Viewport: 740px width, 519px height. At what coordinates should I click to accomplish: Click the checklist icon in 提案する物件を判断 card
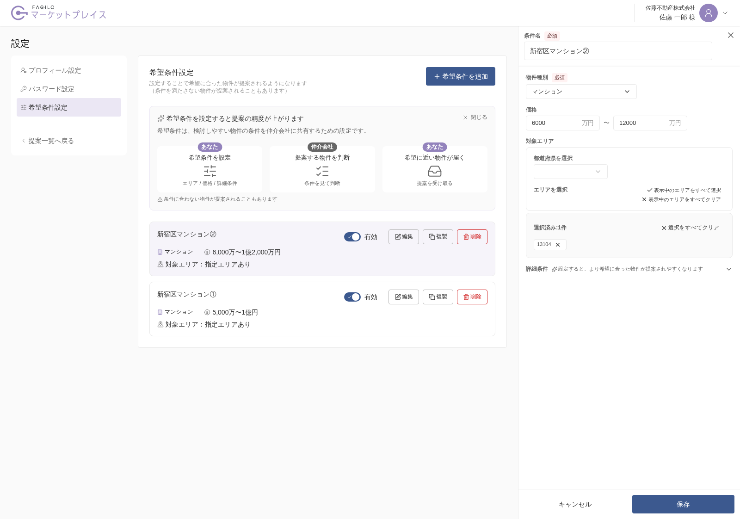[x=322, y=171]
